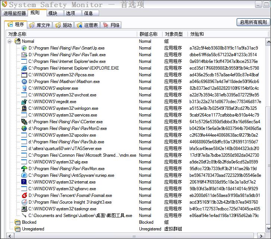
Task: Click the horizontal scrollbar thumb
Action: 134,236
